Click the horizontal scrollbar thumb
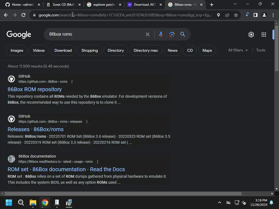The width and height of the screenshot is (279, 209). click(123, 193)
